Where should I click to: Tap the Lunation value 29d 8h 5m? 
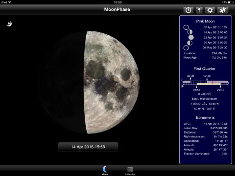pos(220,53)
